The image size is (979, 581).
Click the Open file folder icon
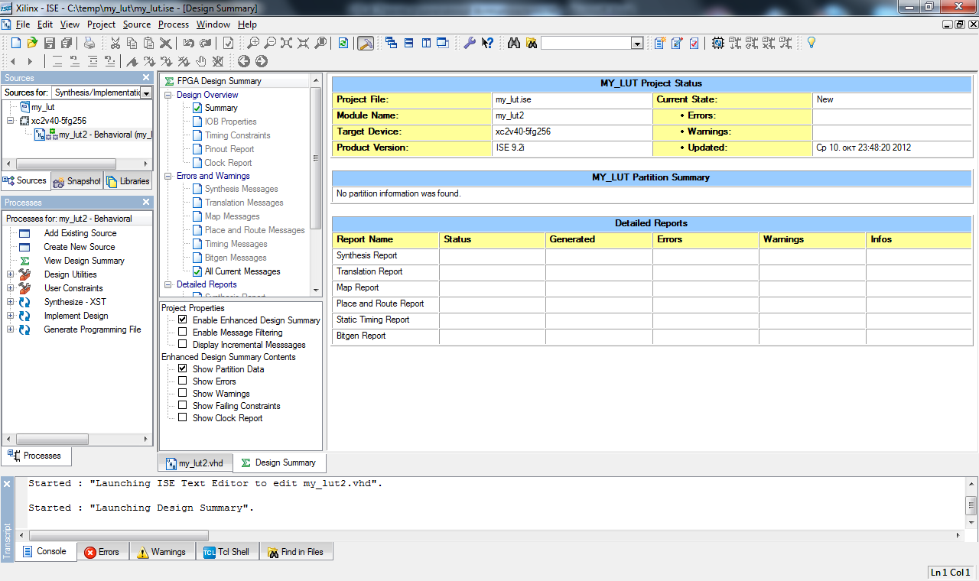tap(32, 44)
